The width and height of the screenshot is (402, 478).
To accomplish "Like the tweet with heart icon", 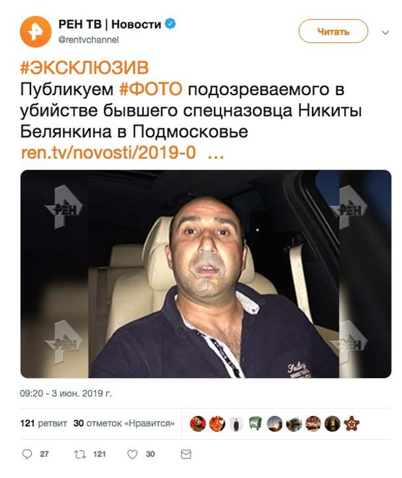I will [x=132, y=454].
